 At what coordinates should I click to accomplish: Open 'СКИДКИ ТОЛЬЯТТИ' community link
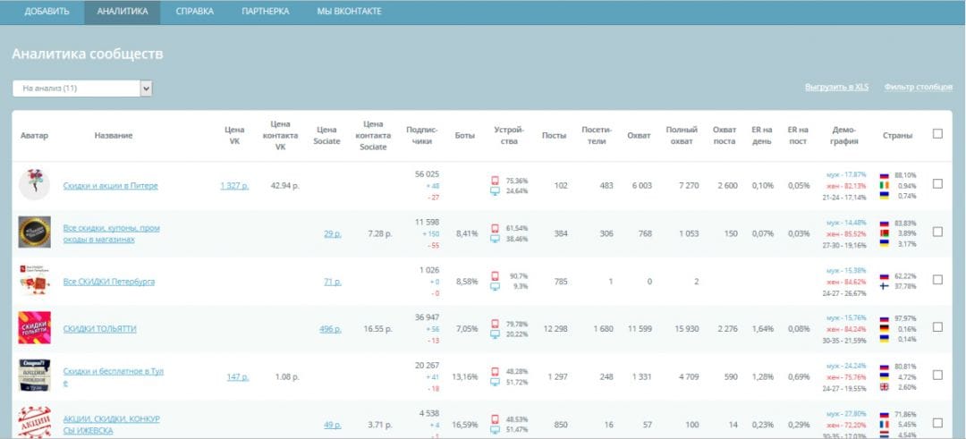(x=100, y=329)
